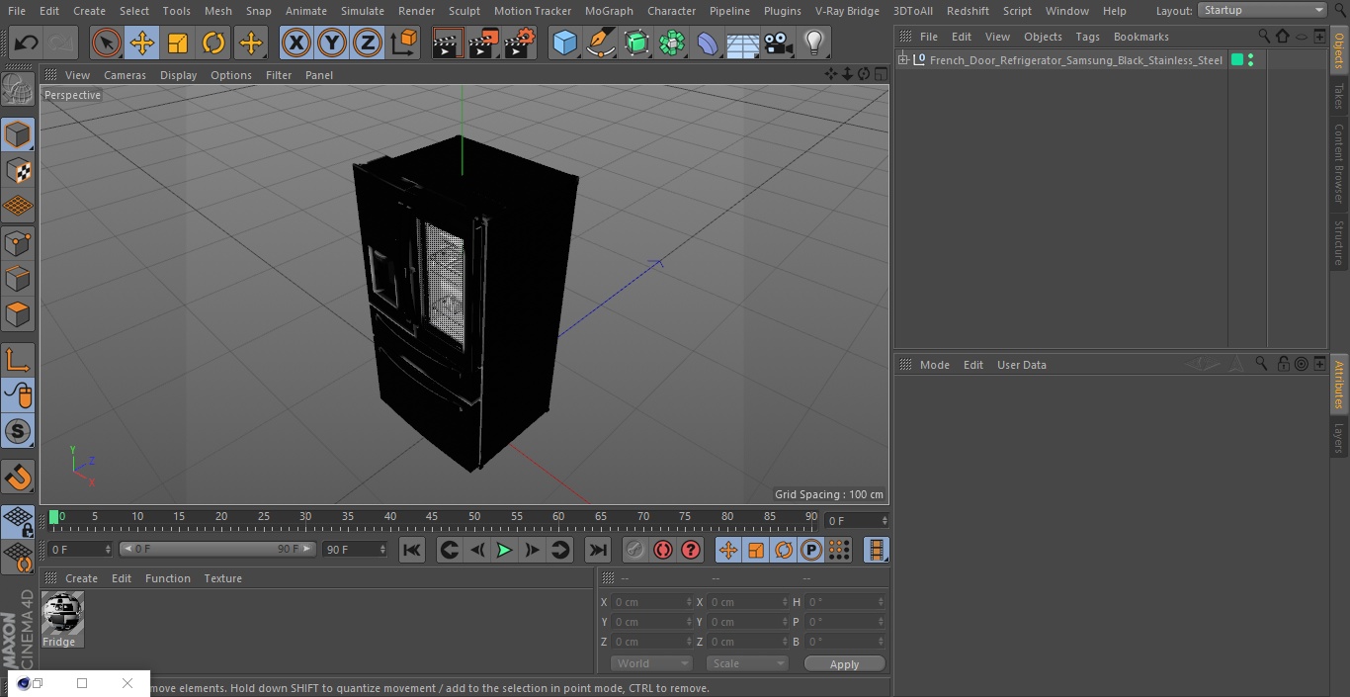
Task: Select the Scale tool
Action: 178,43
